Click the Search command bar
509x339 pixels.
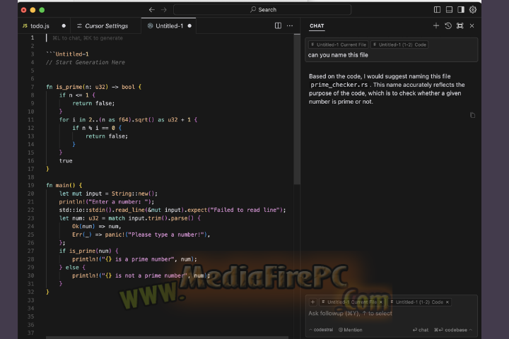262,10
